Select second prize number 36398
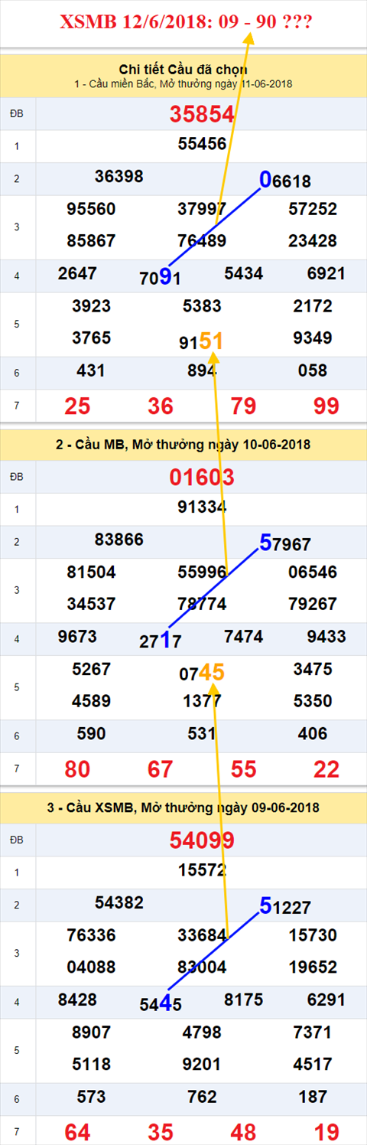The height and width of the screenshot is (1145, 367). pos(119,176)
